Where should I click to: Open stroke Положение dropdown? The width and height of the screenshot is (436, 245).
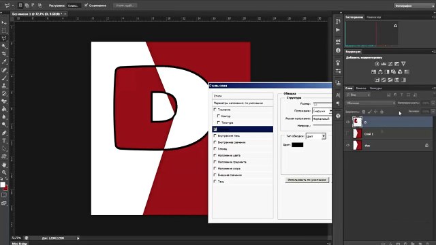click(322, 111)
